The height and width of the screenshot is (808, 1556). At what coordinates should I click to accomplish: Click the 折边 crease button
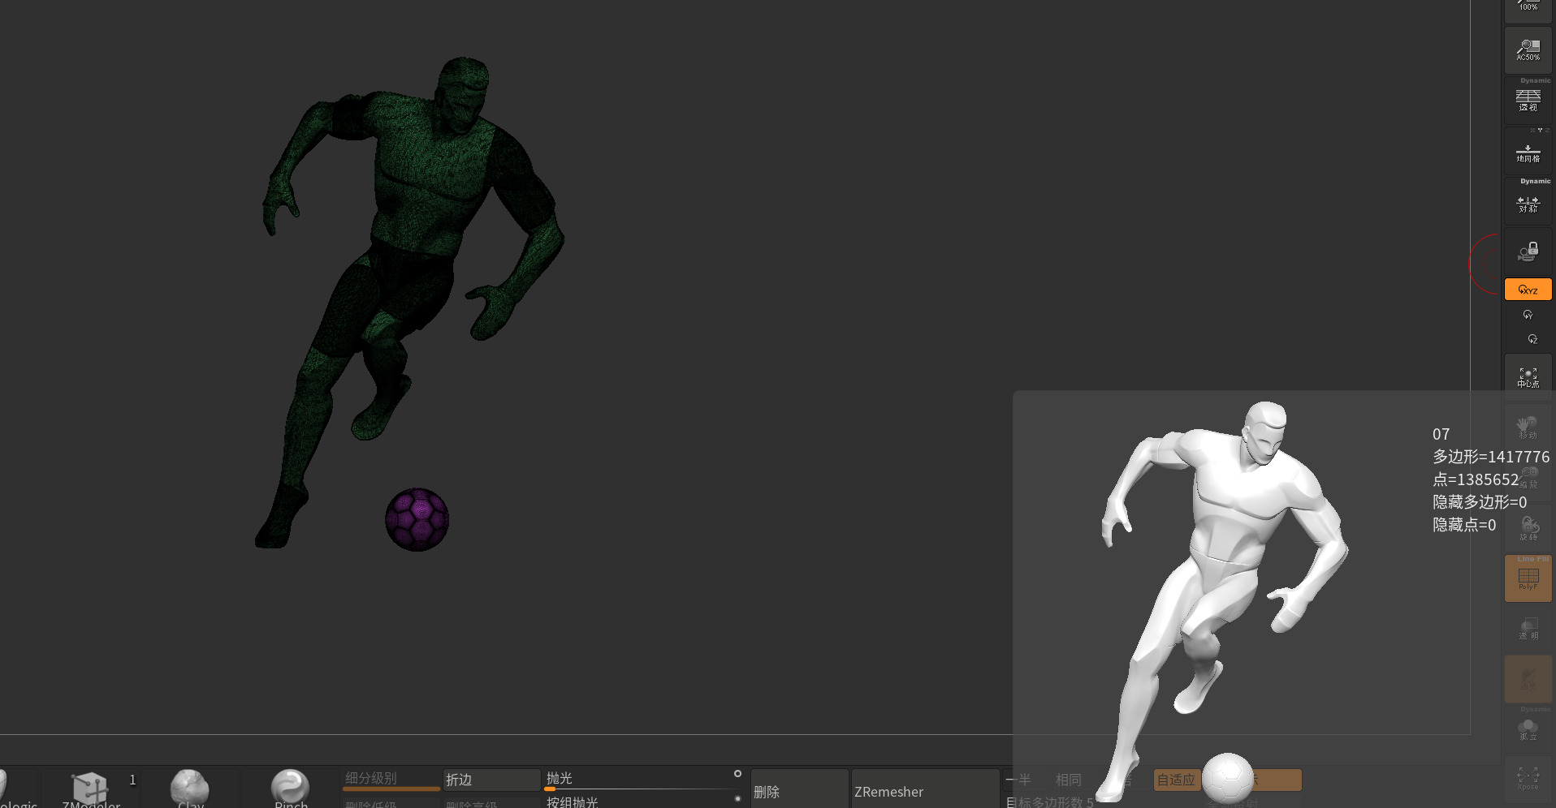click(491, 780)
